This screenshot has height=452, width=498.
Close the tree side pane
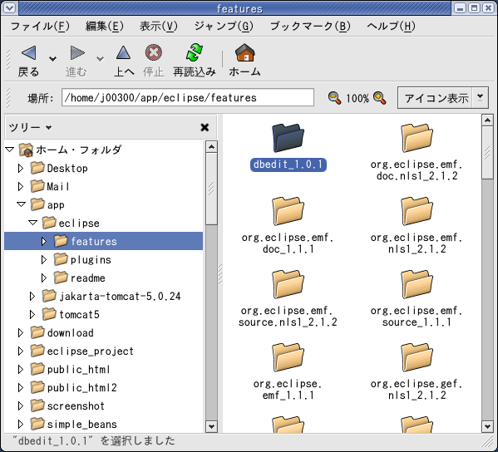(x=205, y=127)
